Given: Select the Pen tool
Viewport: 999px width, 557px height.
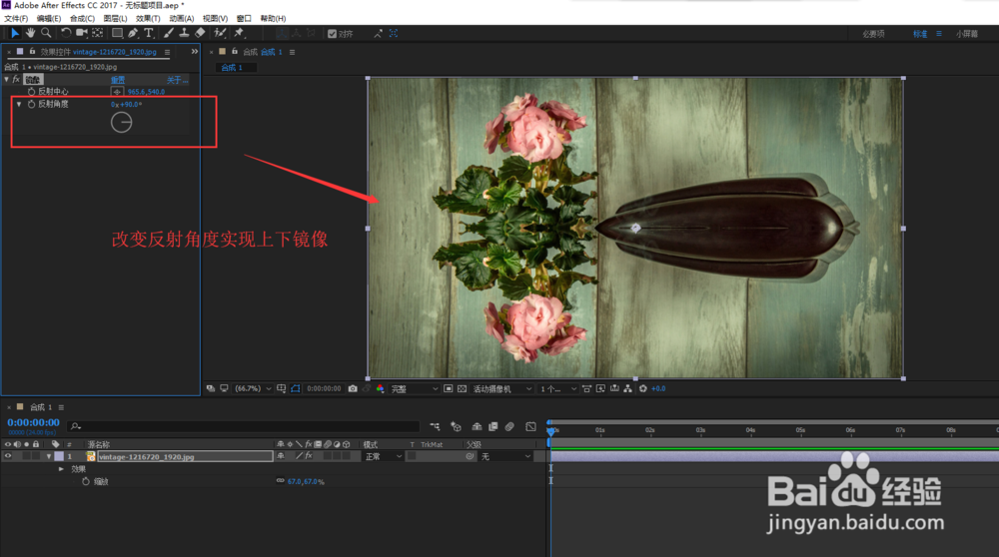Looking at the screenshot, I should tap(133, 33).
